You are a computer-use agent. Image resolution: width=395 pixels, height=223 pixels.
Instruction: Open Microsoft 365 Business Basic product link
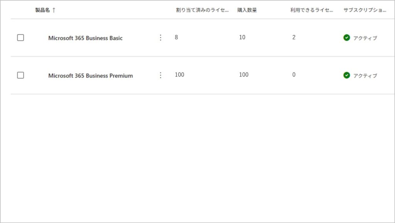tap(85, 38)
